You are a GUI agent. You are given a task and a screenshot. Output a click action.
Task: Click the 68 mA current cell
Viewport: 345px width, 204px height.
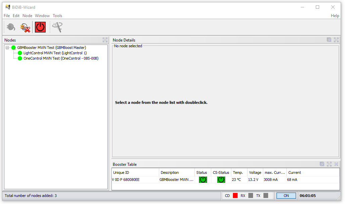[313, 180]
